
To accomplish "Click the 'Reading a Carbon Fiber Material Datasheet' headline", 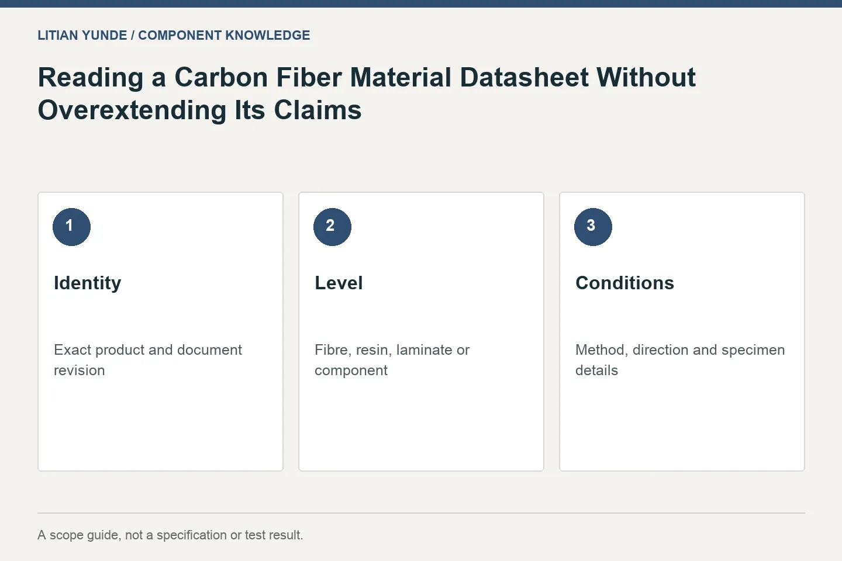I will point(367,93).
